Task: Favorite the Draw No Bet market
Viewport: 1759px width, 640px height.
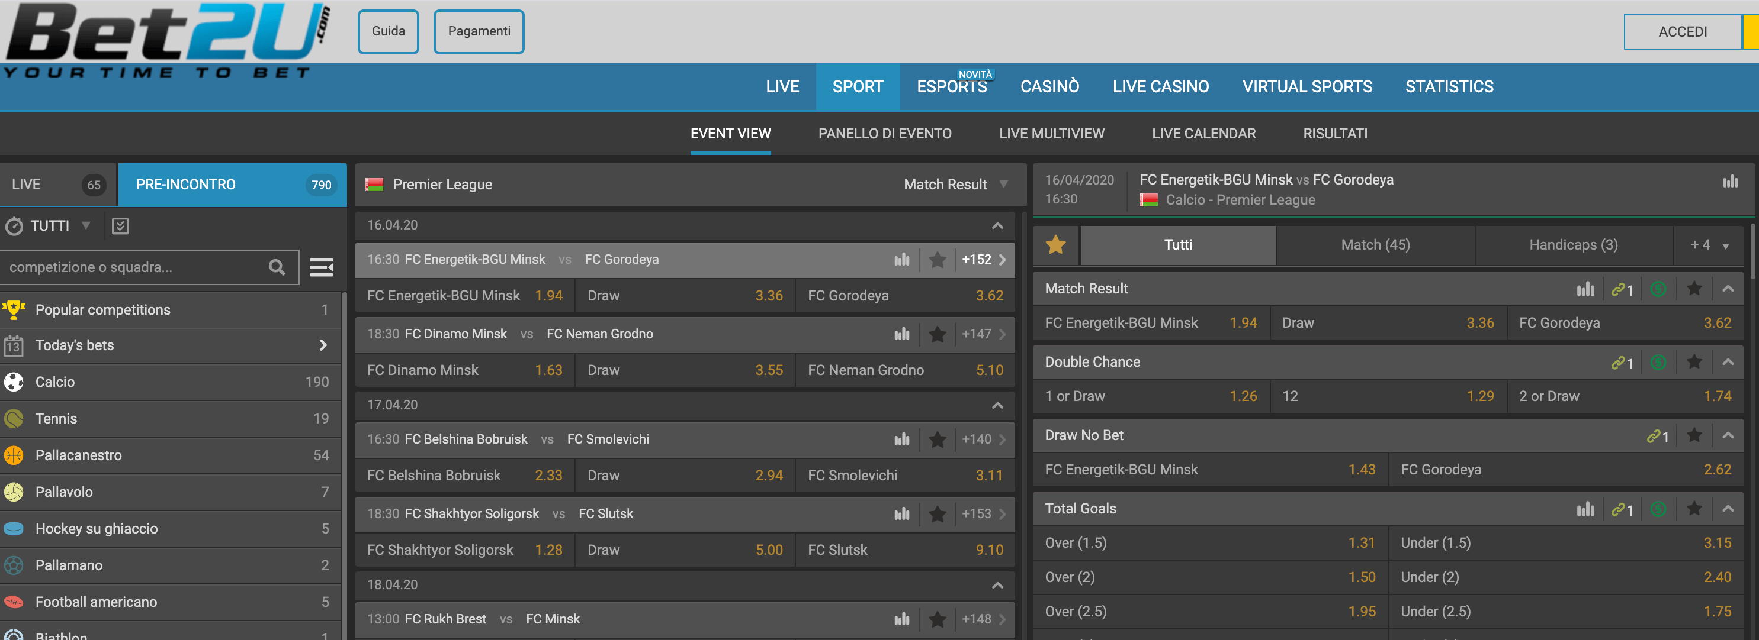Action: pos(1694,435)
